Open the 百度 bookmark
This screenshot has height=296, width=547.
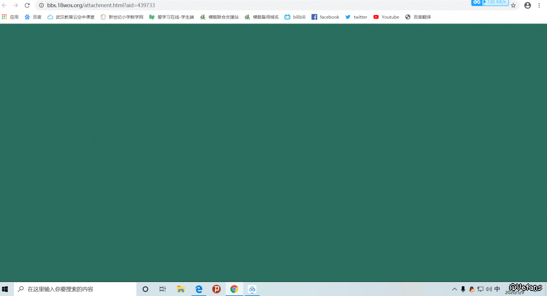[x=33, y=17]
